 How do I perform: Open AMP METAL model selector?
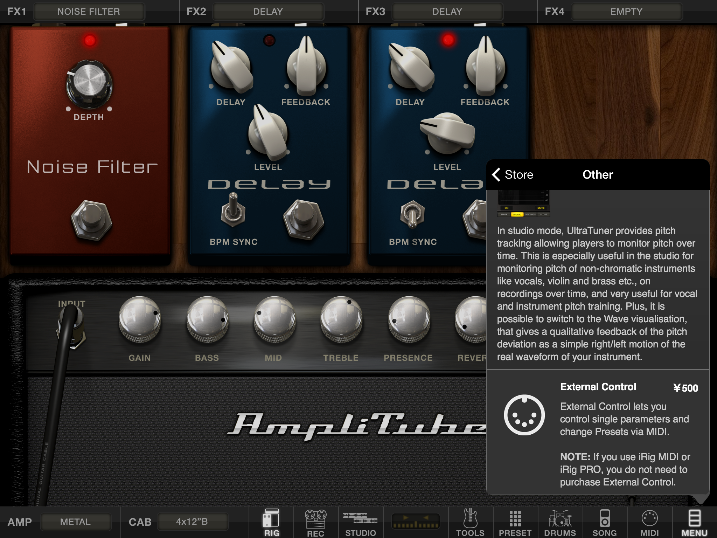[x=76, y=522]
